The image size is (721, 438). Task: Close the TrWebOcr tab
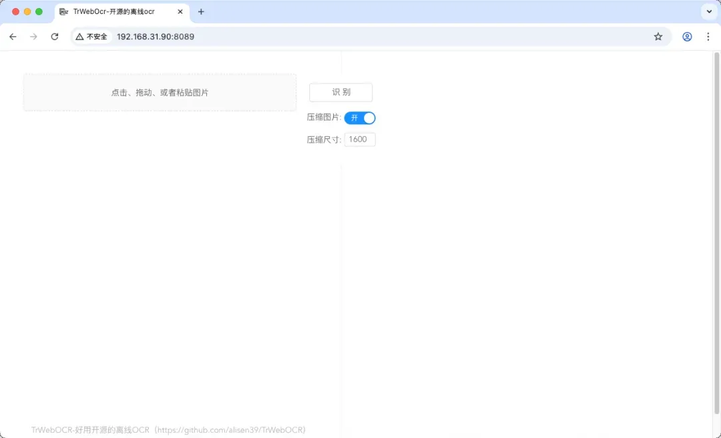click(x=180, y=12)
